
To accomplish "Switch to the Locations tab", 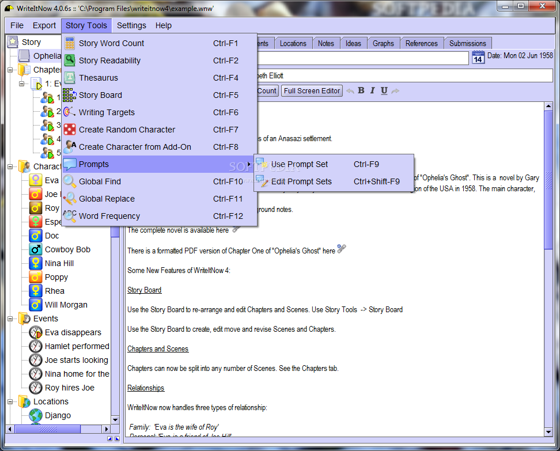I will 293,43.
